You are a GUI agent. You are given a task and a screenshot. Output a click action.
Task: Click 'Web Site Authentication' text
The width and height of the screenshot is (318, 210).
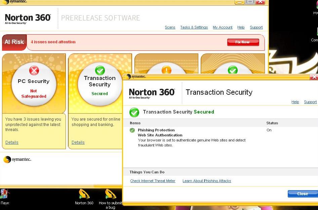point(160,135)
